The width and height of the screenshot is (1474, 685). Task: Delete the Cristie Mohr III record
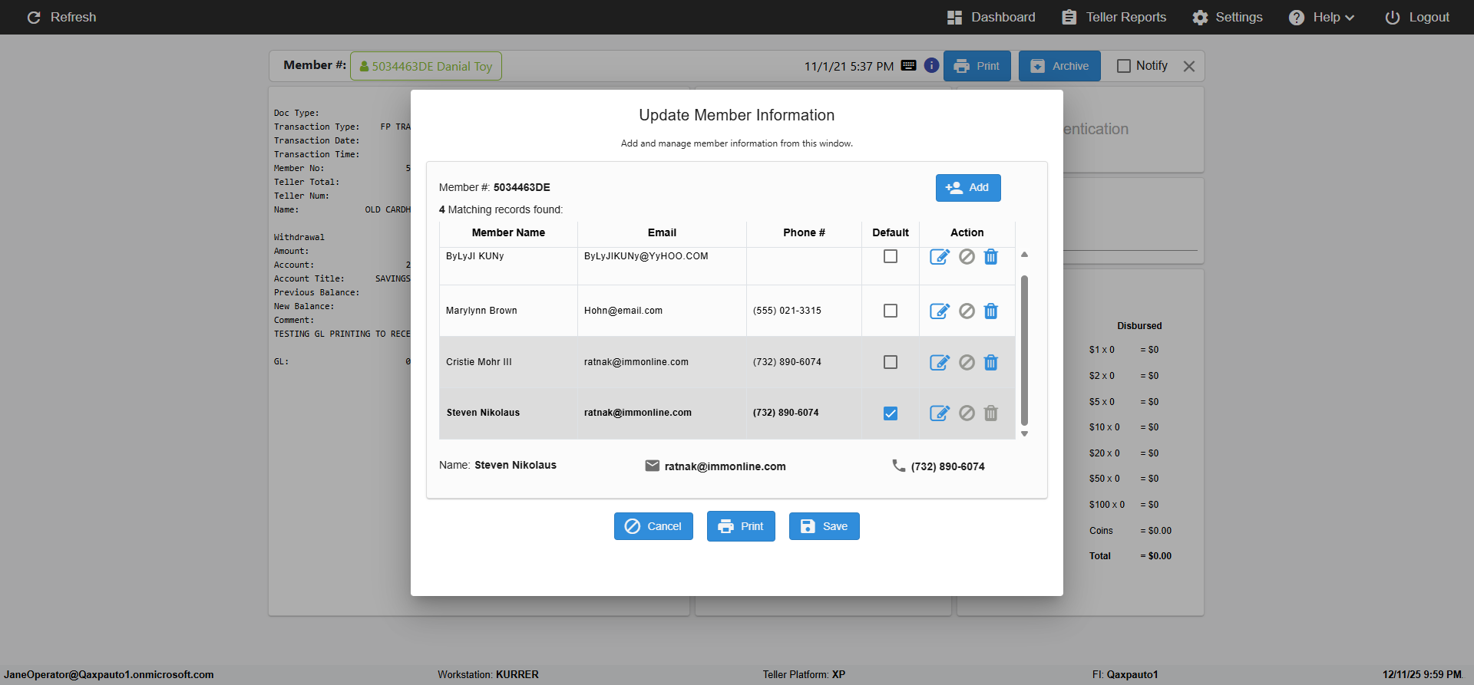tap(991, 362)
